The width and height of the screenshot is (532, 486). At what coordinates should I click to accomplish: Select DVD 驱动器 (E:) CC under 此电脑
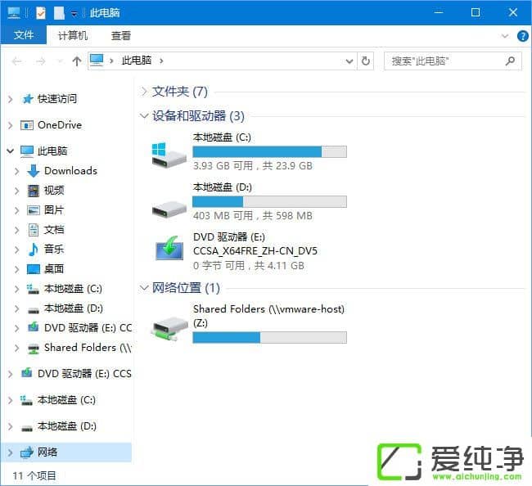coord(88,327)
